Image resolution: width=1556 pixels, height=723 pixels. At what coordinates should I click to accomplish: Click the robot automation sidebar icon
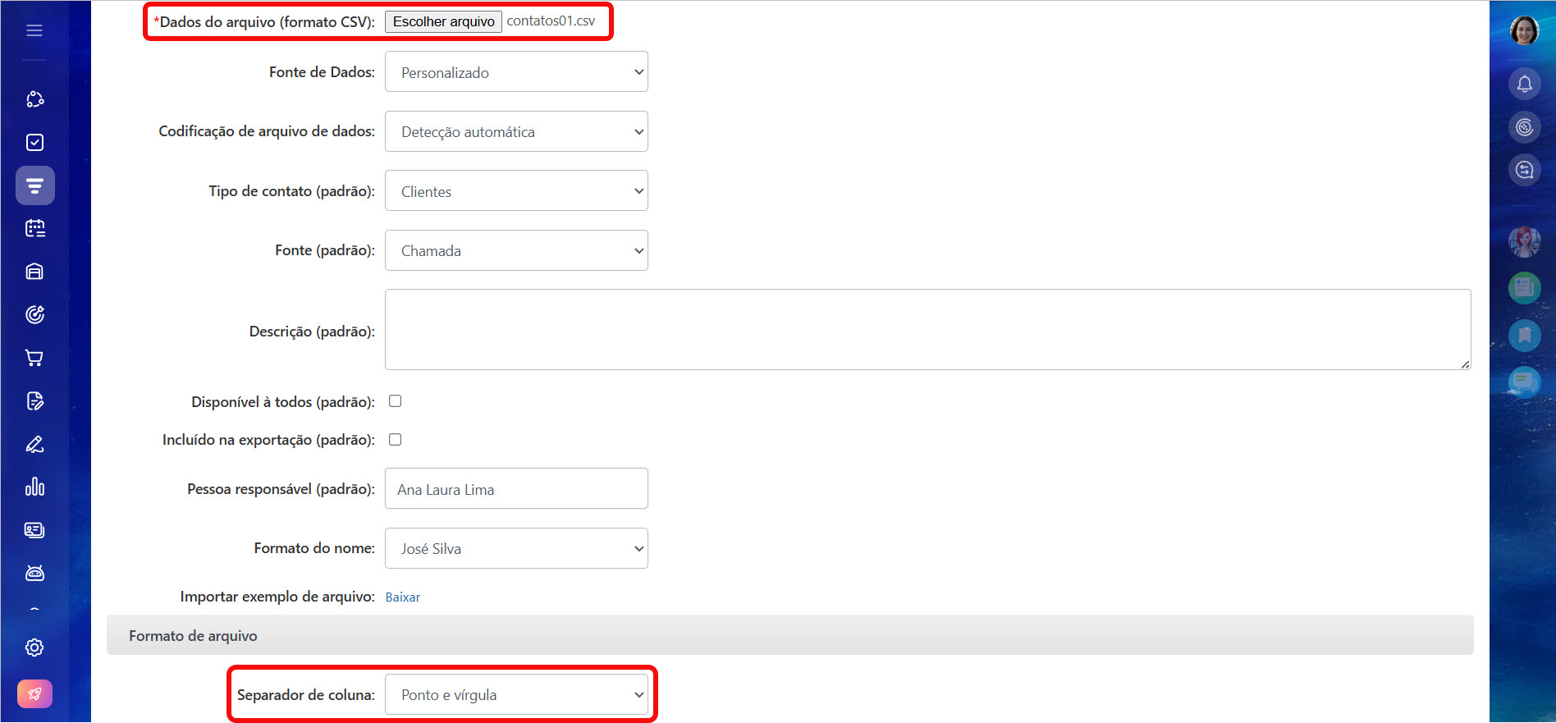point(34,573)
